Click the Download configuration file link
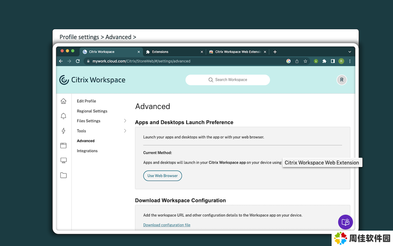Viewport: 393px width, 246px height. pyautogui.click(x=167, y=225)
